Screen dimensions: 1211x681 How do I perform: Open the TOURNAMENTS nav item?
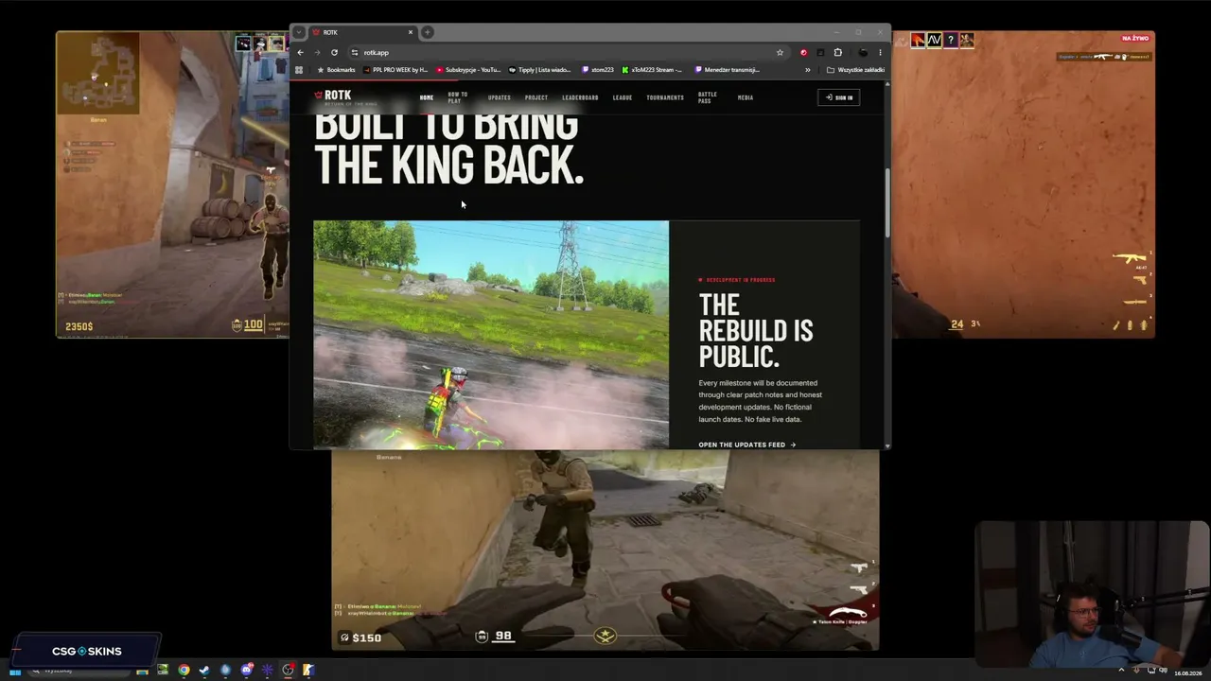[665, 97]
